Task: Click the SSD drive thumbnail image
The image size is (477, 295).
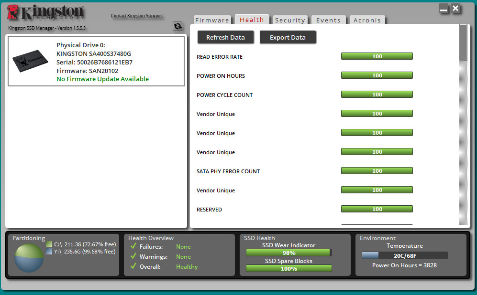Action: [x=30, y=61]
